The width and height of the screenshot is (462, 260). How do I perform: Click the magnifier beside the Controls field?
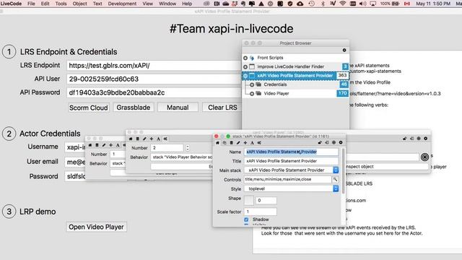coord(335,179)
